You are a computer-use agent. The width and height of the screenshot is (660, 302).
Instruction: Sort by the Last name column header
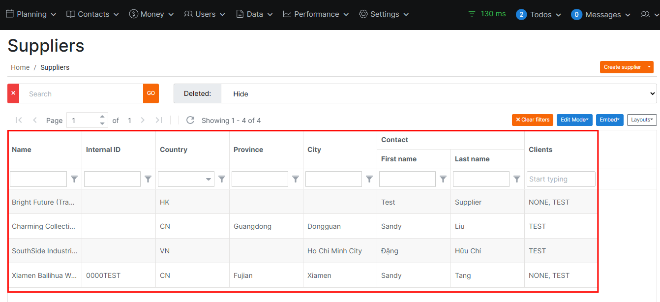coord(487,159)
